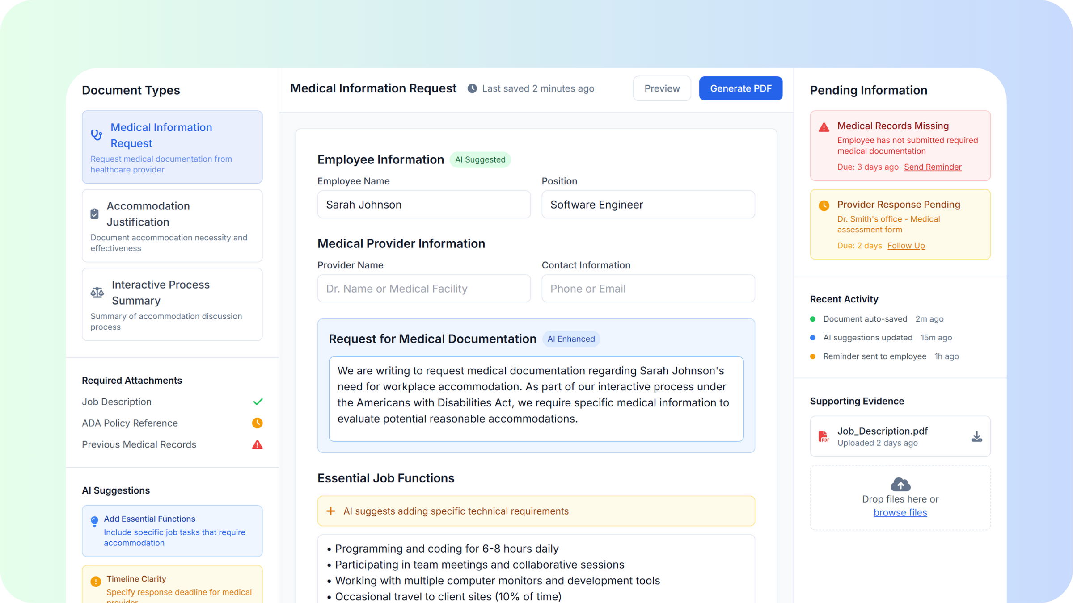Click the lightbulb icon in Add Essential Functions
1073x603 pixels.
tap(94, 521)
